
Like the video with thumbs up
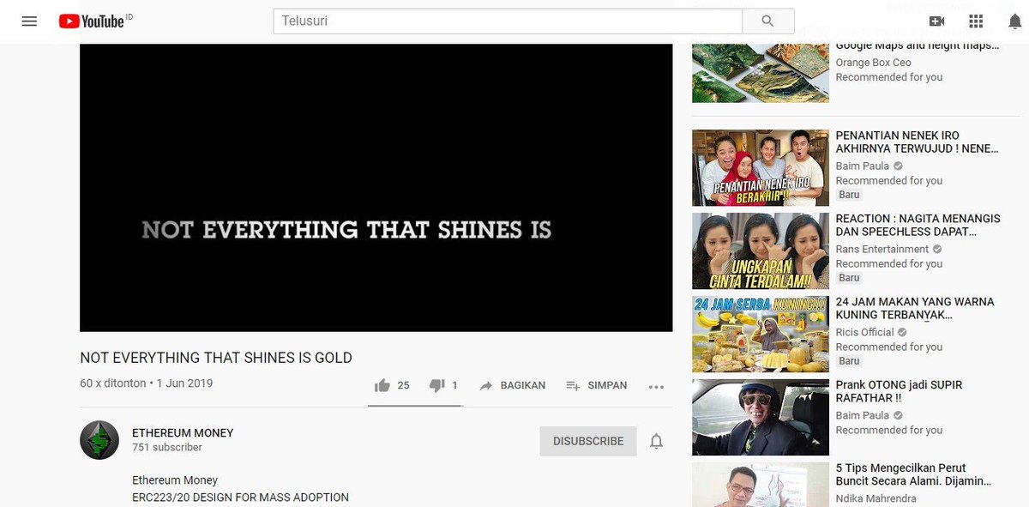coord(382,386)
